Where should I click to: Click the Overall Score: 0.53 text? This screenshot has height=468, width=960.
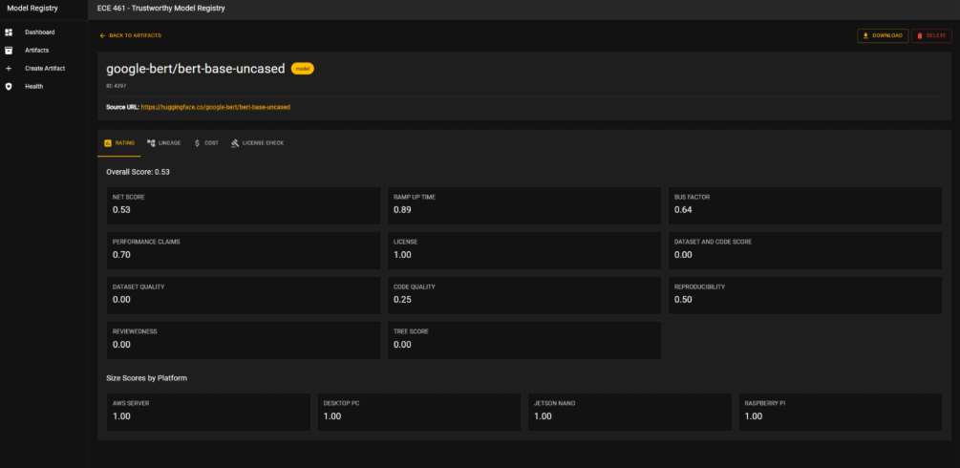(138, 172)
